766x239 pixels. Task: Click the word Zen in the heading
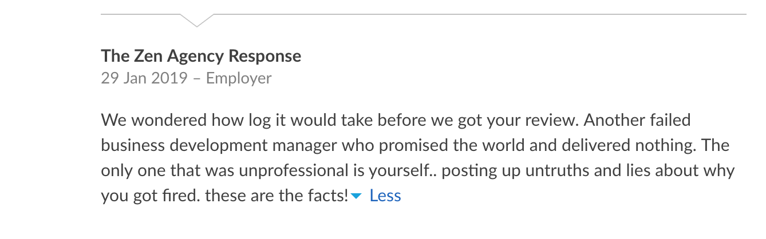(x=149, y=56)
